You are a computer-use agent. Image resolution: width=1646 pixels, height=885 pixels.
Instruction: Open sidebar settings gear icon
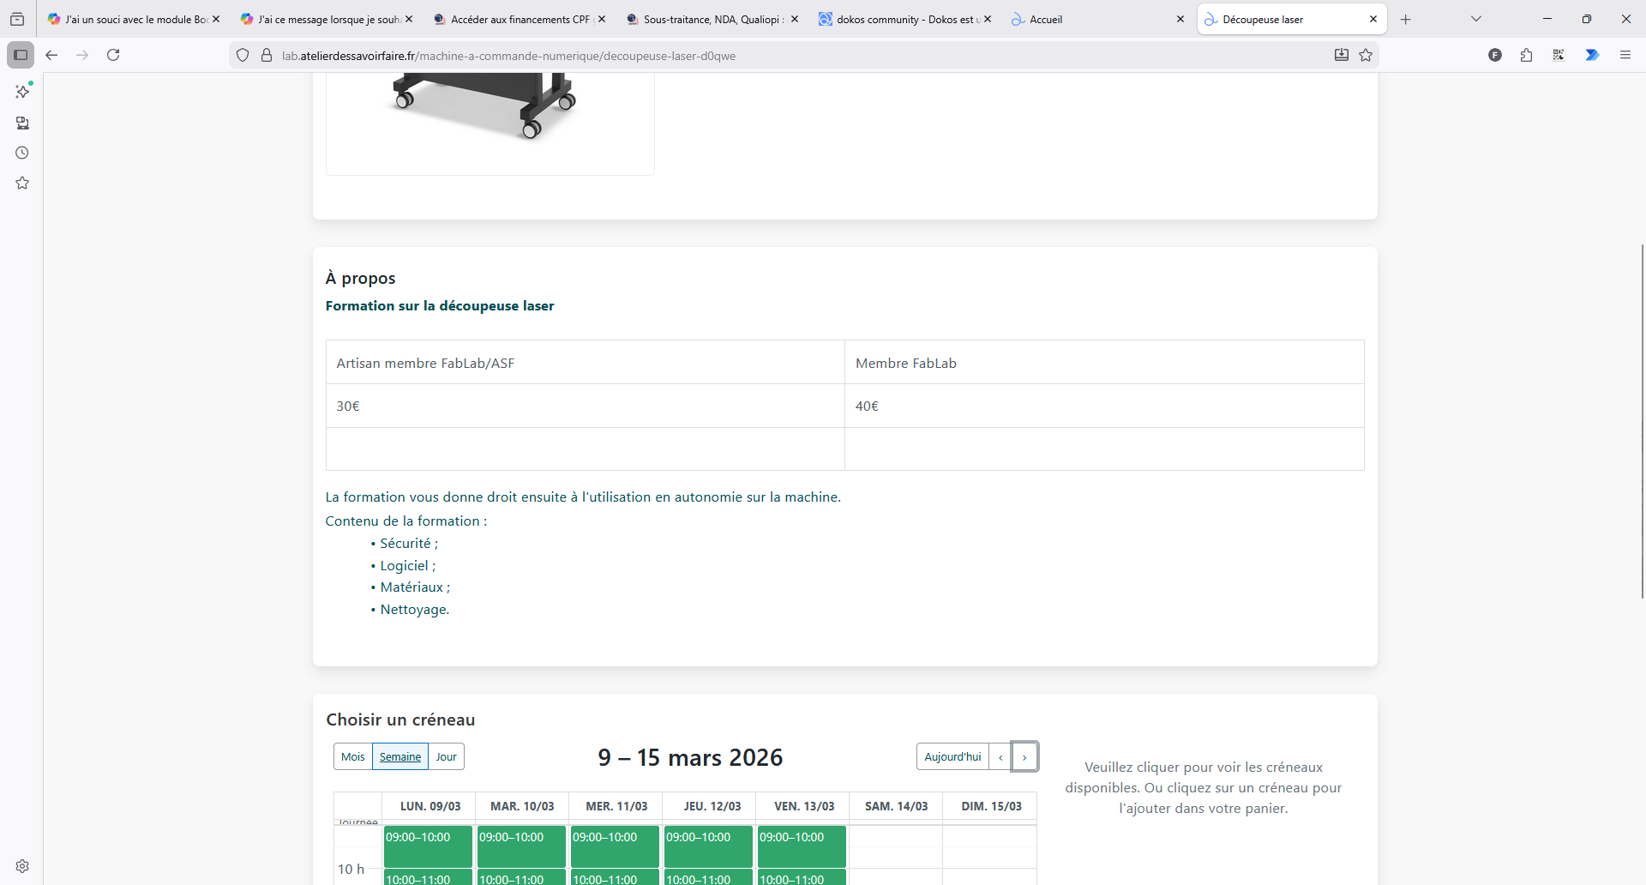pyautogui.click(x=22, y=866)
